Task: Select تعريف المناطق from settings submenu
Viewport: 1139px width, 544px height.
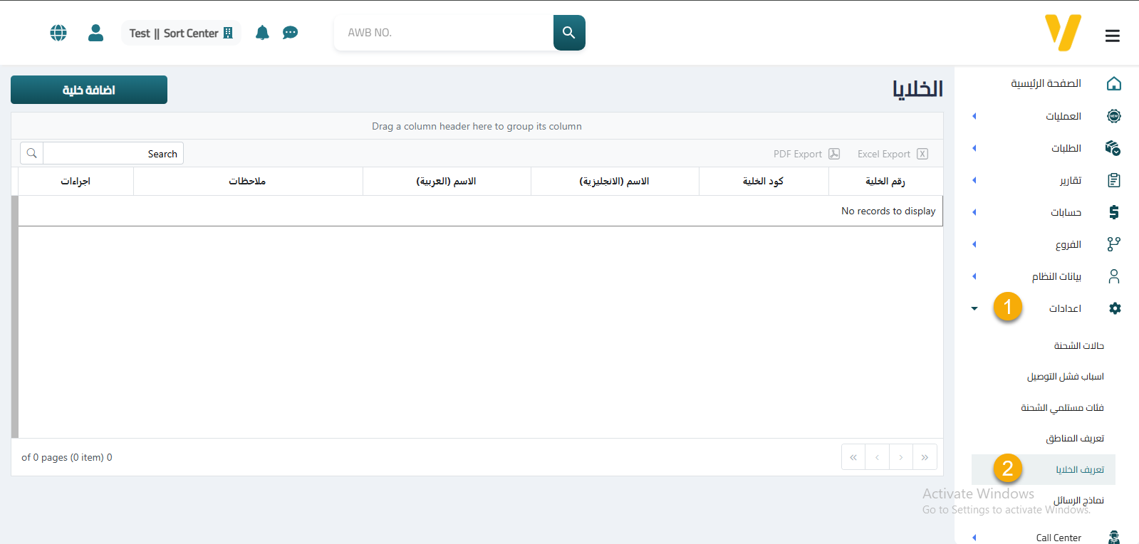Action: pos(1074,439)
